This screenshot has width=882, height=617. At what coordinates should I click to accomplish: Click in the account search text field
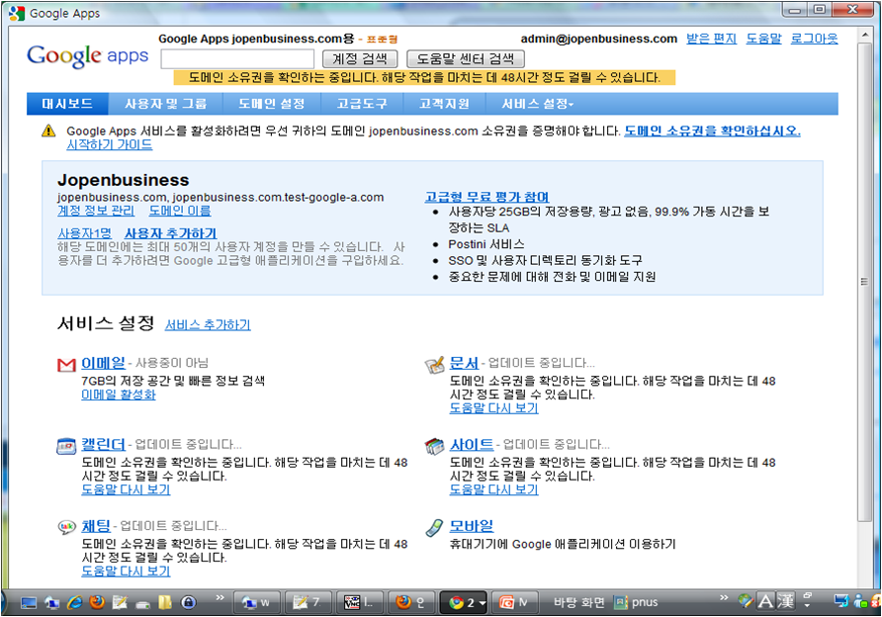click(x=237, y=58)
